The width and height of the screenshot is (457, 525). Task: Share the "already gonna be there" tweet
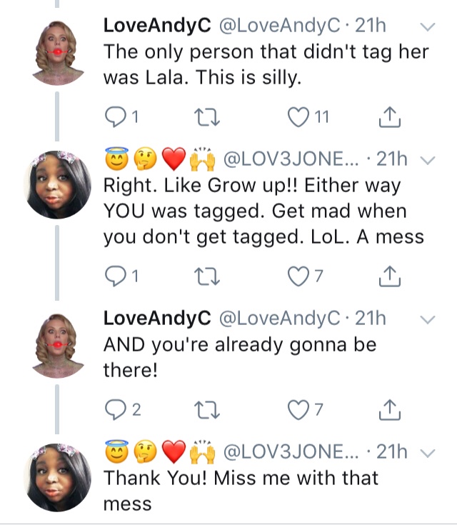pyautogui.click(x=386, y=410)
